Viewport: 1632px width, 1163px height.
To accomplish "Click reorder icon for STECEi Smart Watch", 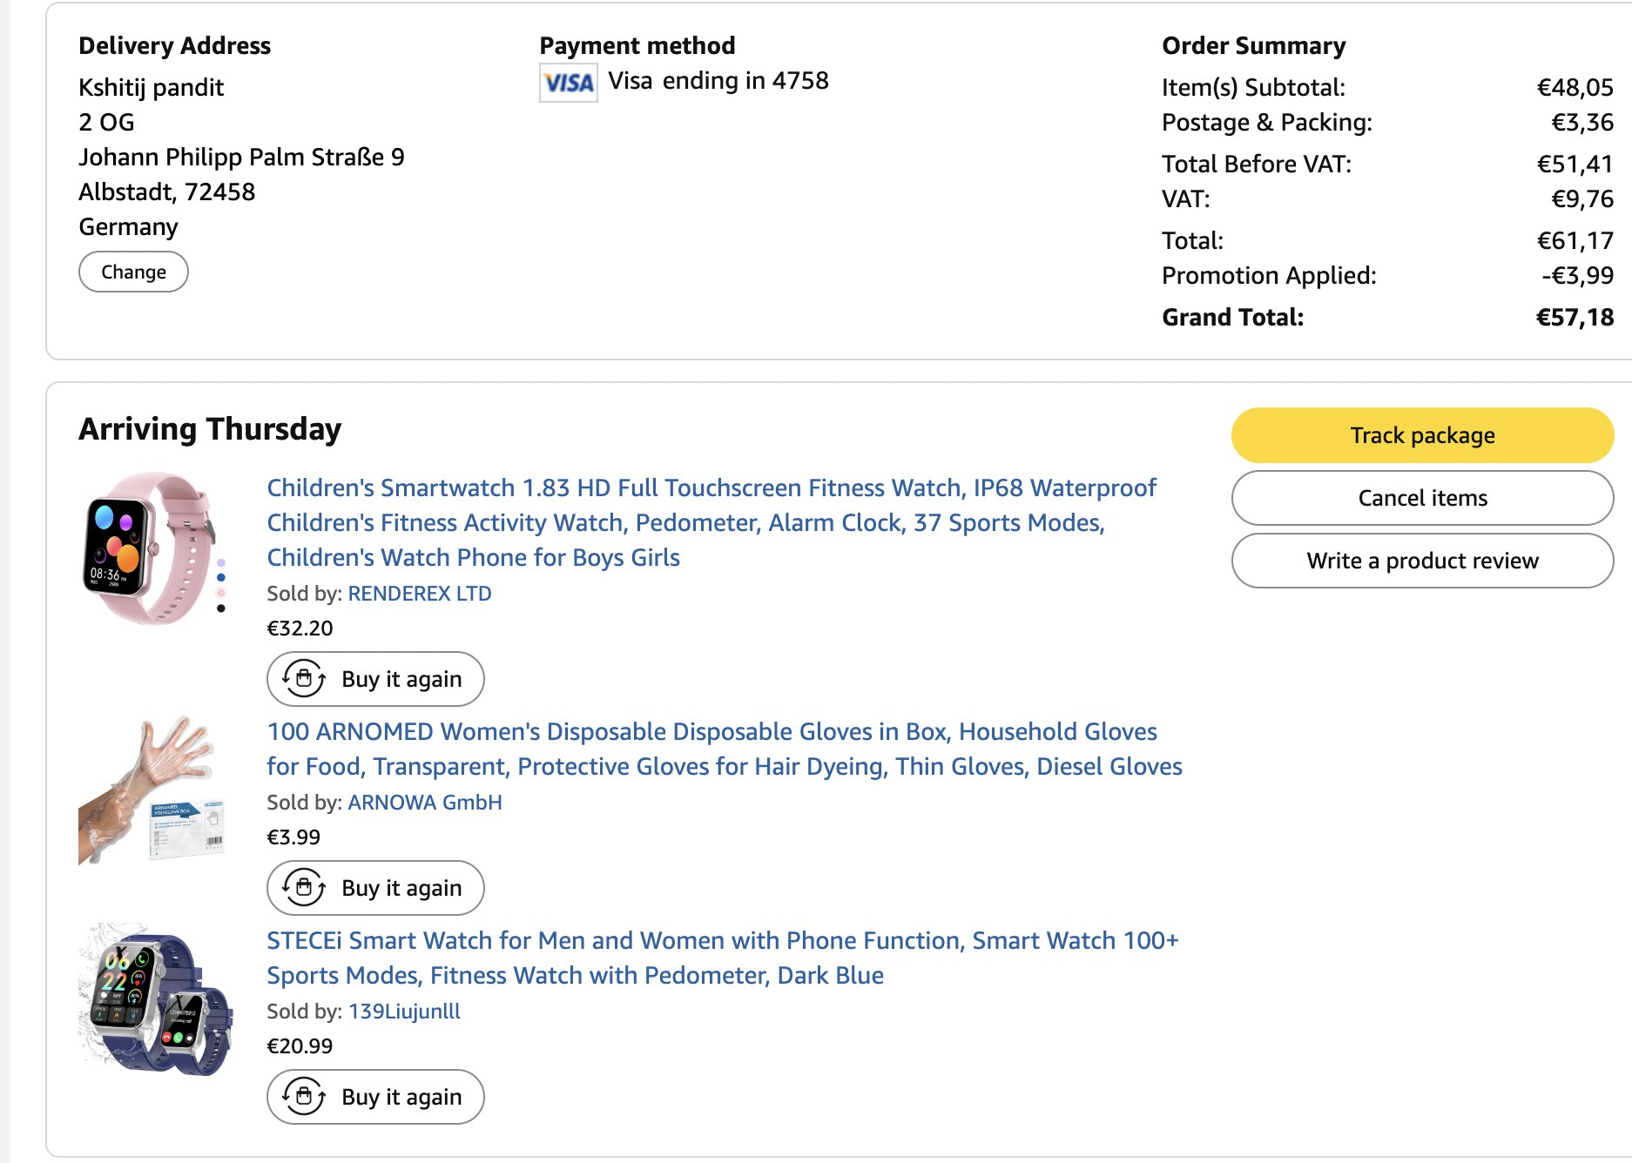I will 304,1096.
